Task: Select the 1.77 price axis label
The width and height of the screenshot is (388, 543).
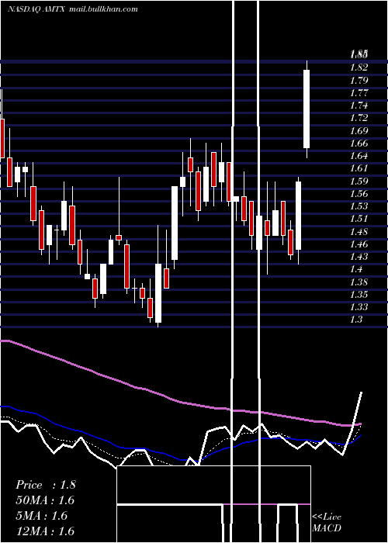Action: pyautogui.click(x=359, y=93)
